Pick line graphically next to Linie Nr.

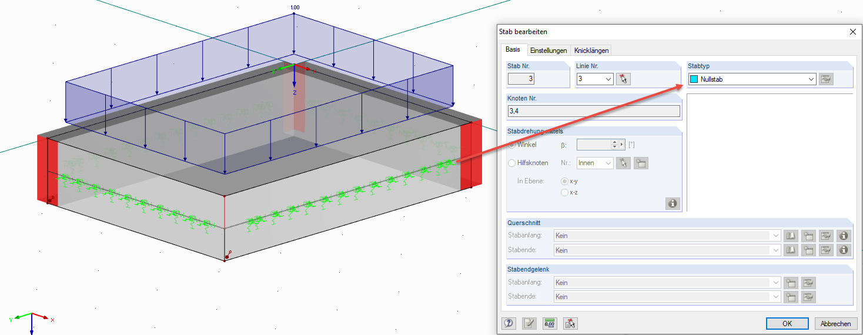(623, 79)
